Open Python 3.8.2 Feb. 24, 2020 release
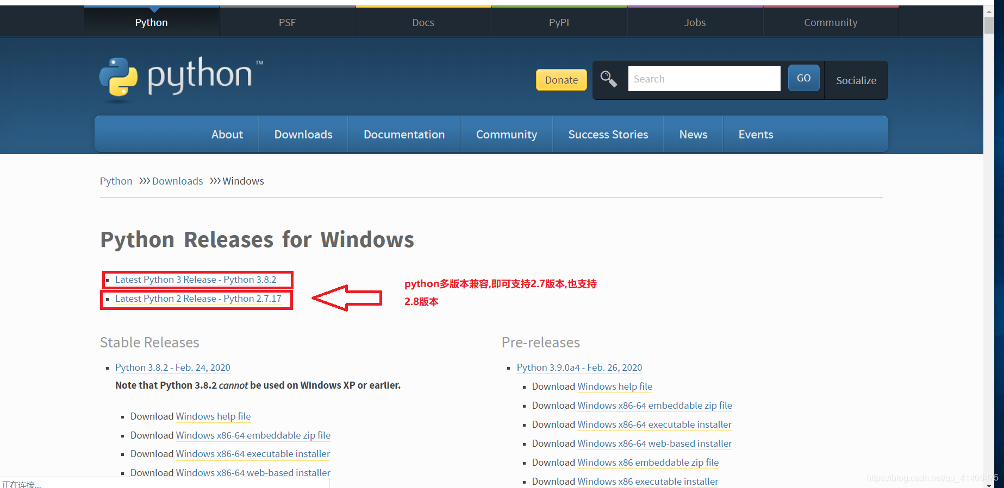1004x488 pixels. pyautogui.click(x=173, y=367)
